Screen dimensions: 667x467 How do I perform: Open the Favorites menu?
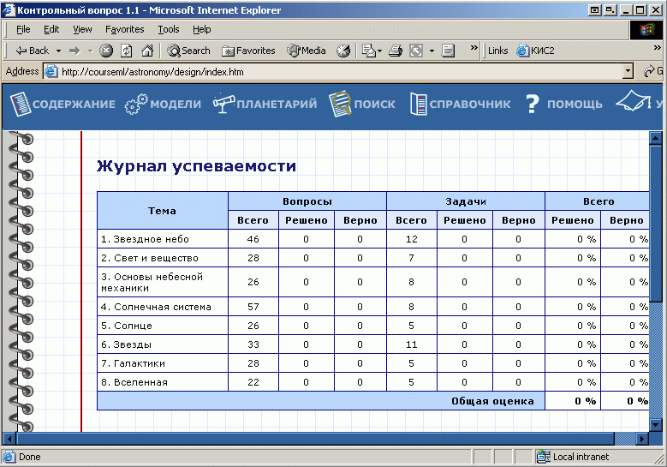[125, 29]
